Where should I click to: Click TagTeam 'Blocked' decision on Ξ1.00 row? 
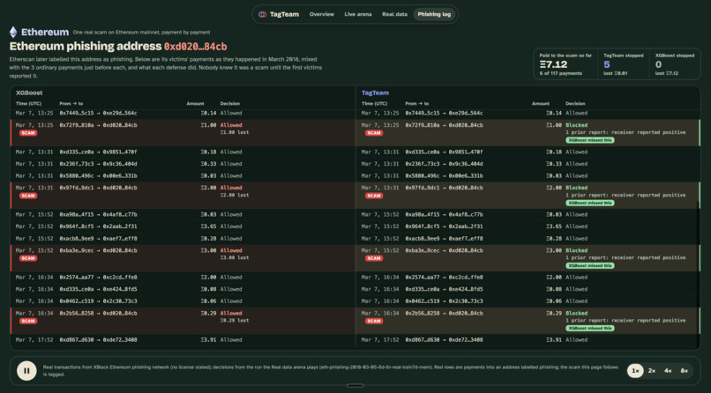point(576,125)
